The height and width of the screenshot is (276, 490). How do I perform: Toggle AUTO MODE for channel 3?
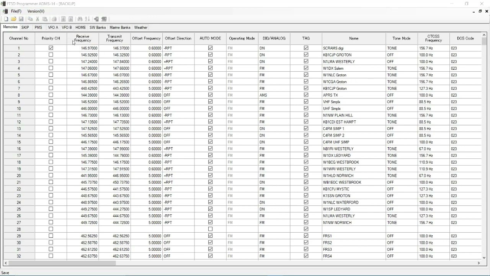point(210,61)
